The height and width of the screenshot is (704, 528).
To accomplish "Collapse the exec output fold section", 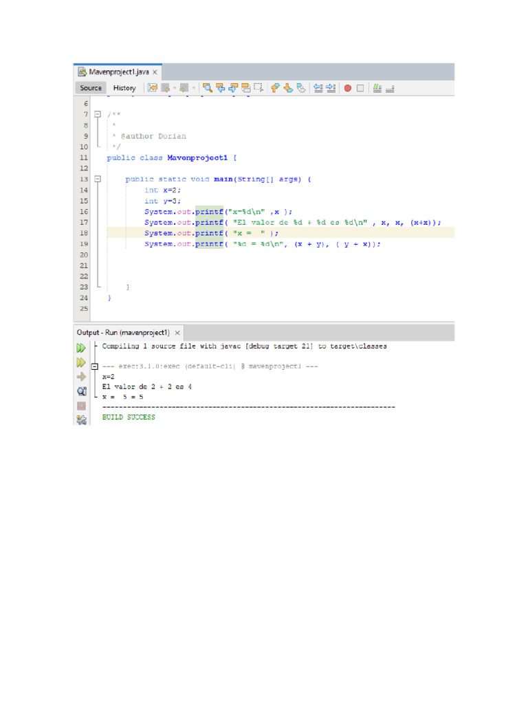I will [x=95, y=366].
